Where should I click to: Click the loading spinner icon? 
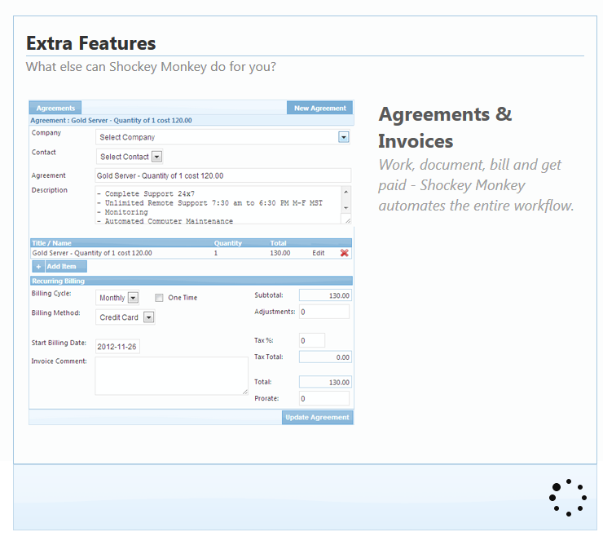[x=567, y=497]
